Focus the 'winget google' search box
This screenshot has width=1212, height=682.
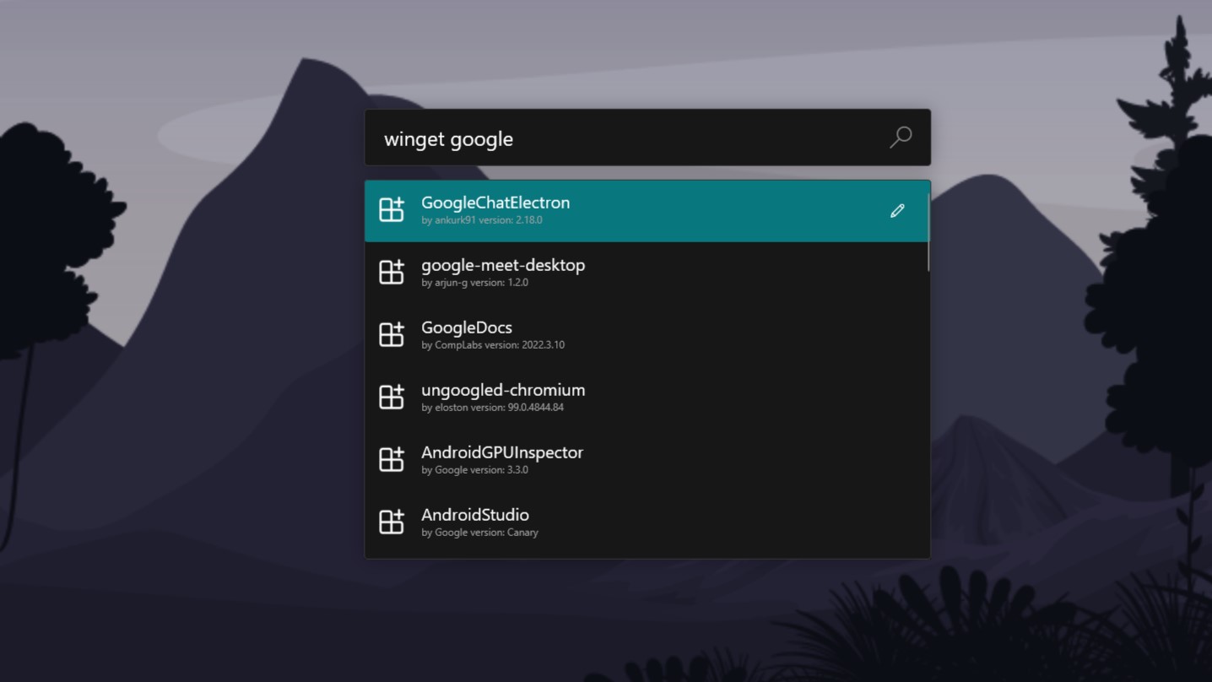(647, 138)
